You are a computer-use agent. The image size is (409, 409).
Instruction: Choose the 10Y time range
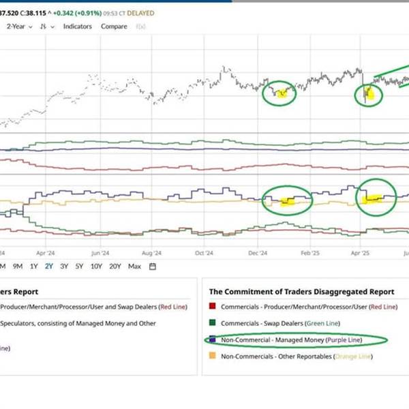click(97, 267)
